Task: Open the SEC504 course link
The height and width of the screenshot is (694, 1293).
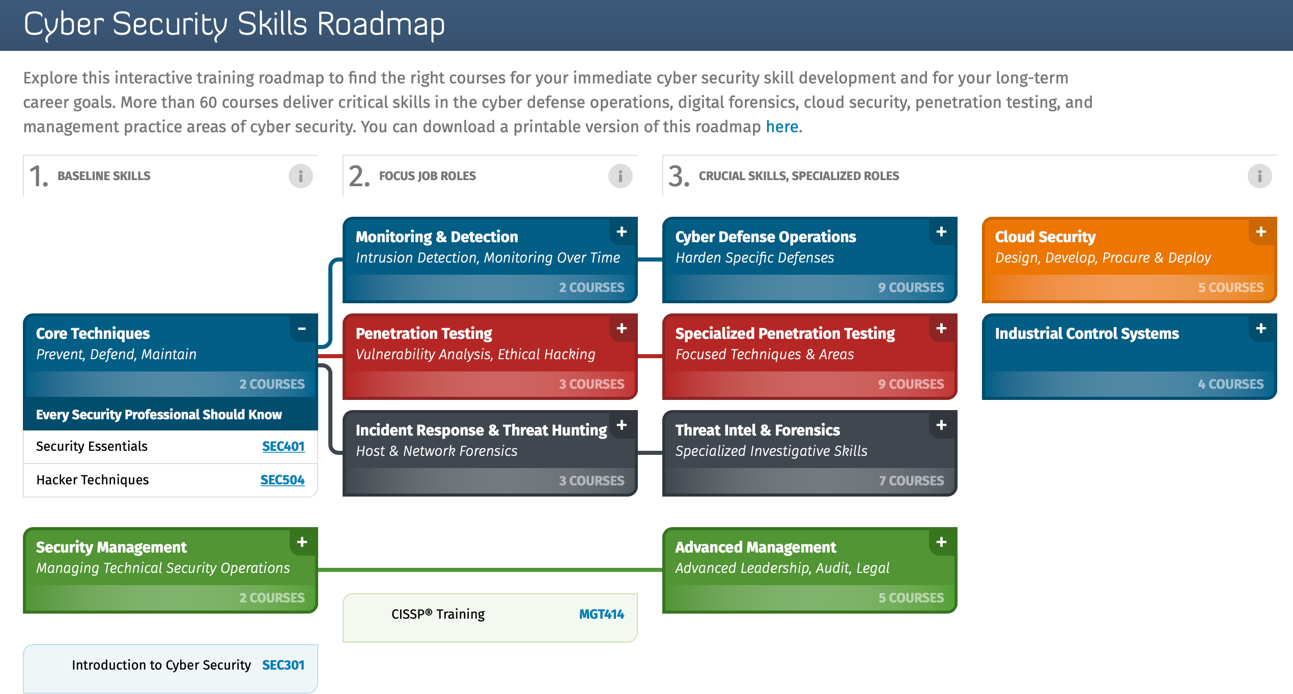Action: pos(283,480)
